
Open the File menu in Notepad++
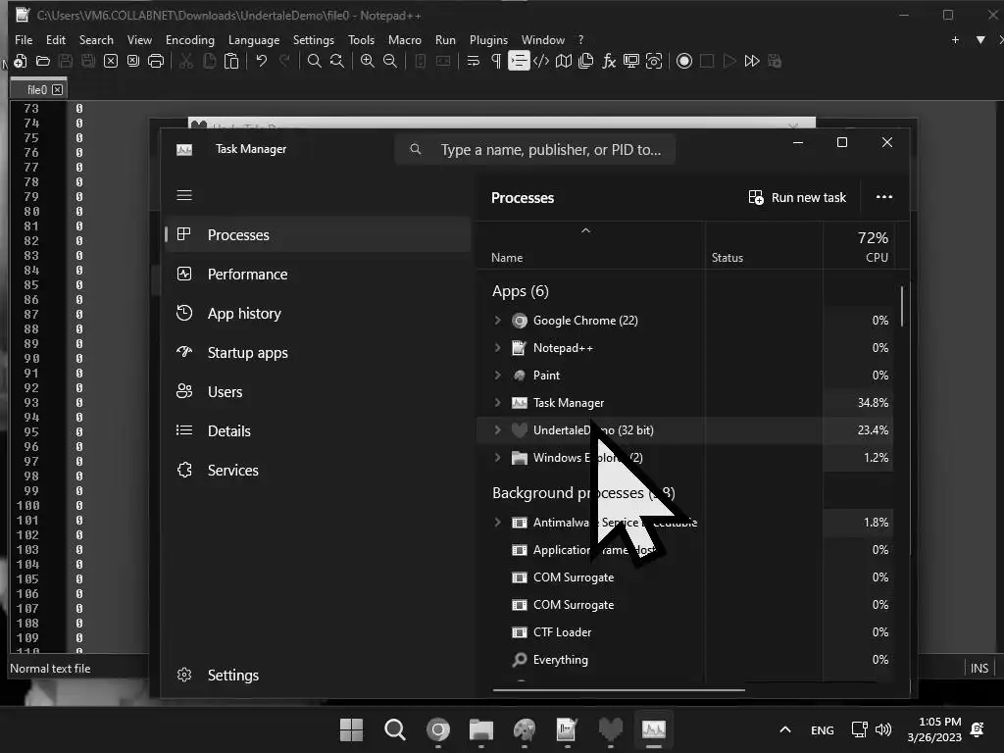coord(24,39)
